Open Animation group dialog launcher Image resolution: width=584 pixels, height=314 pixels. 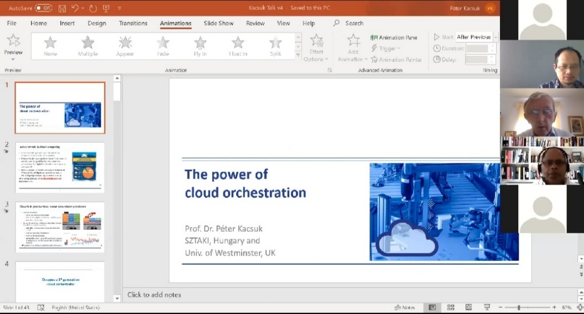[330, 70]
